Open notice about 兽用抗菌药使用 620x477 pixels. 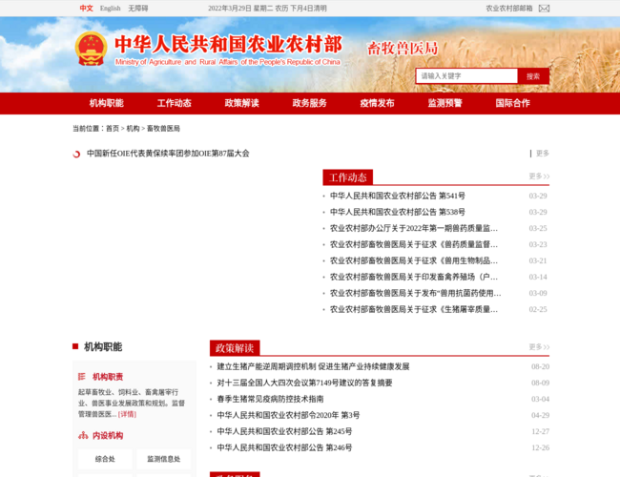(x=416, y=293)
